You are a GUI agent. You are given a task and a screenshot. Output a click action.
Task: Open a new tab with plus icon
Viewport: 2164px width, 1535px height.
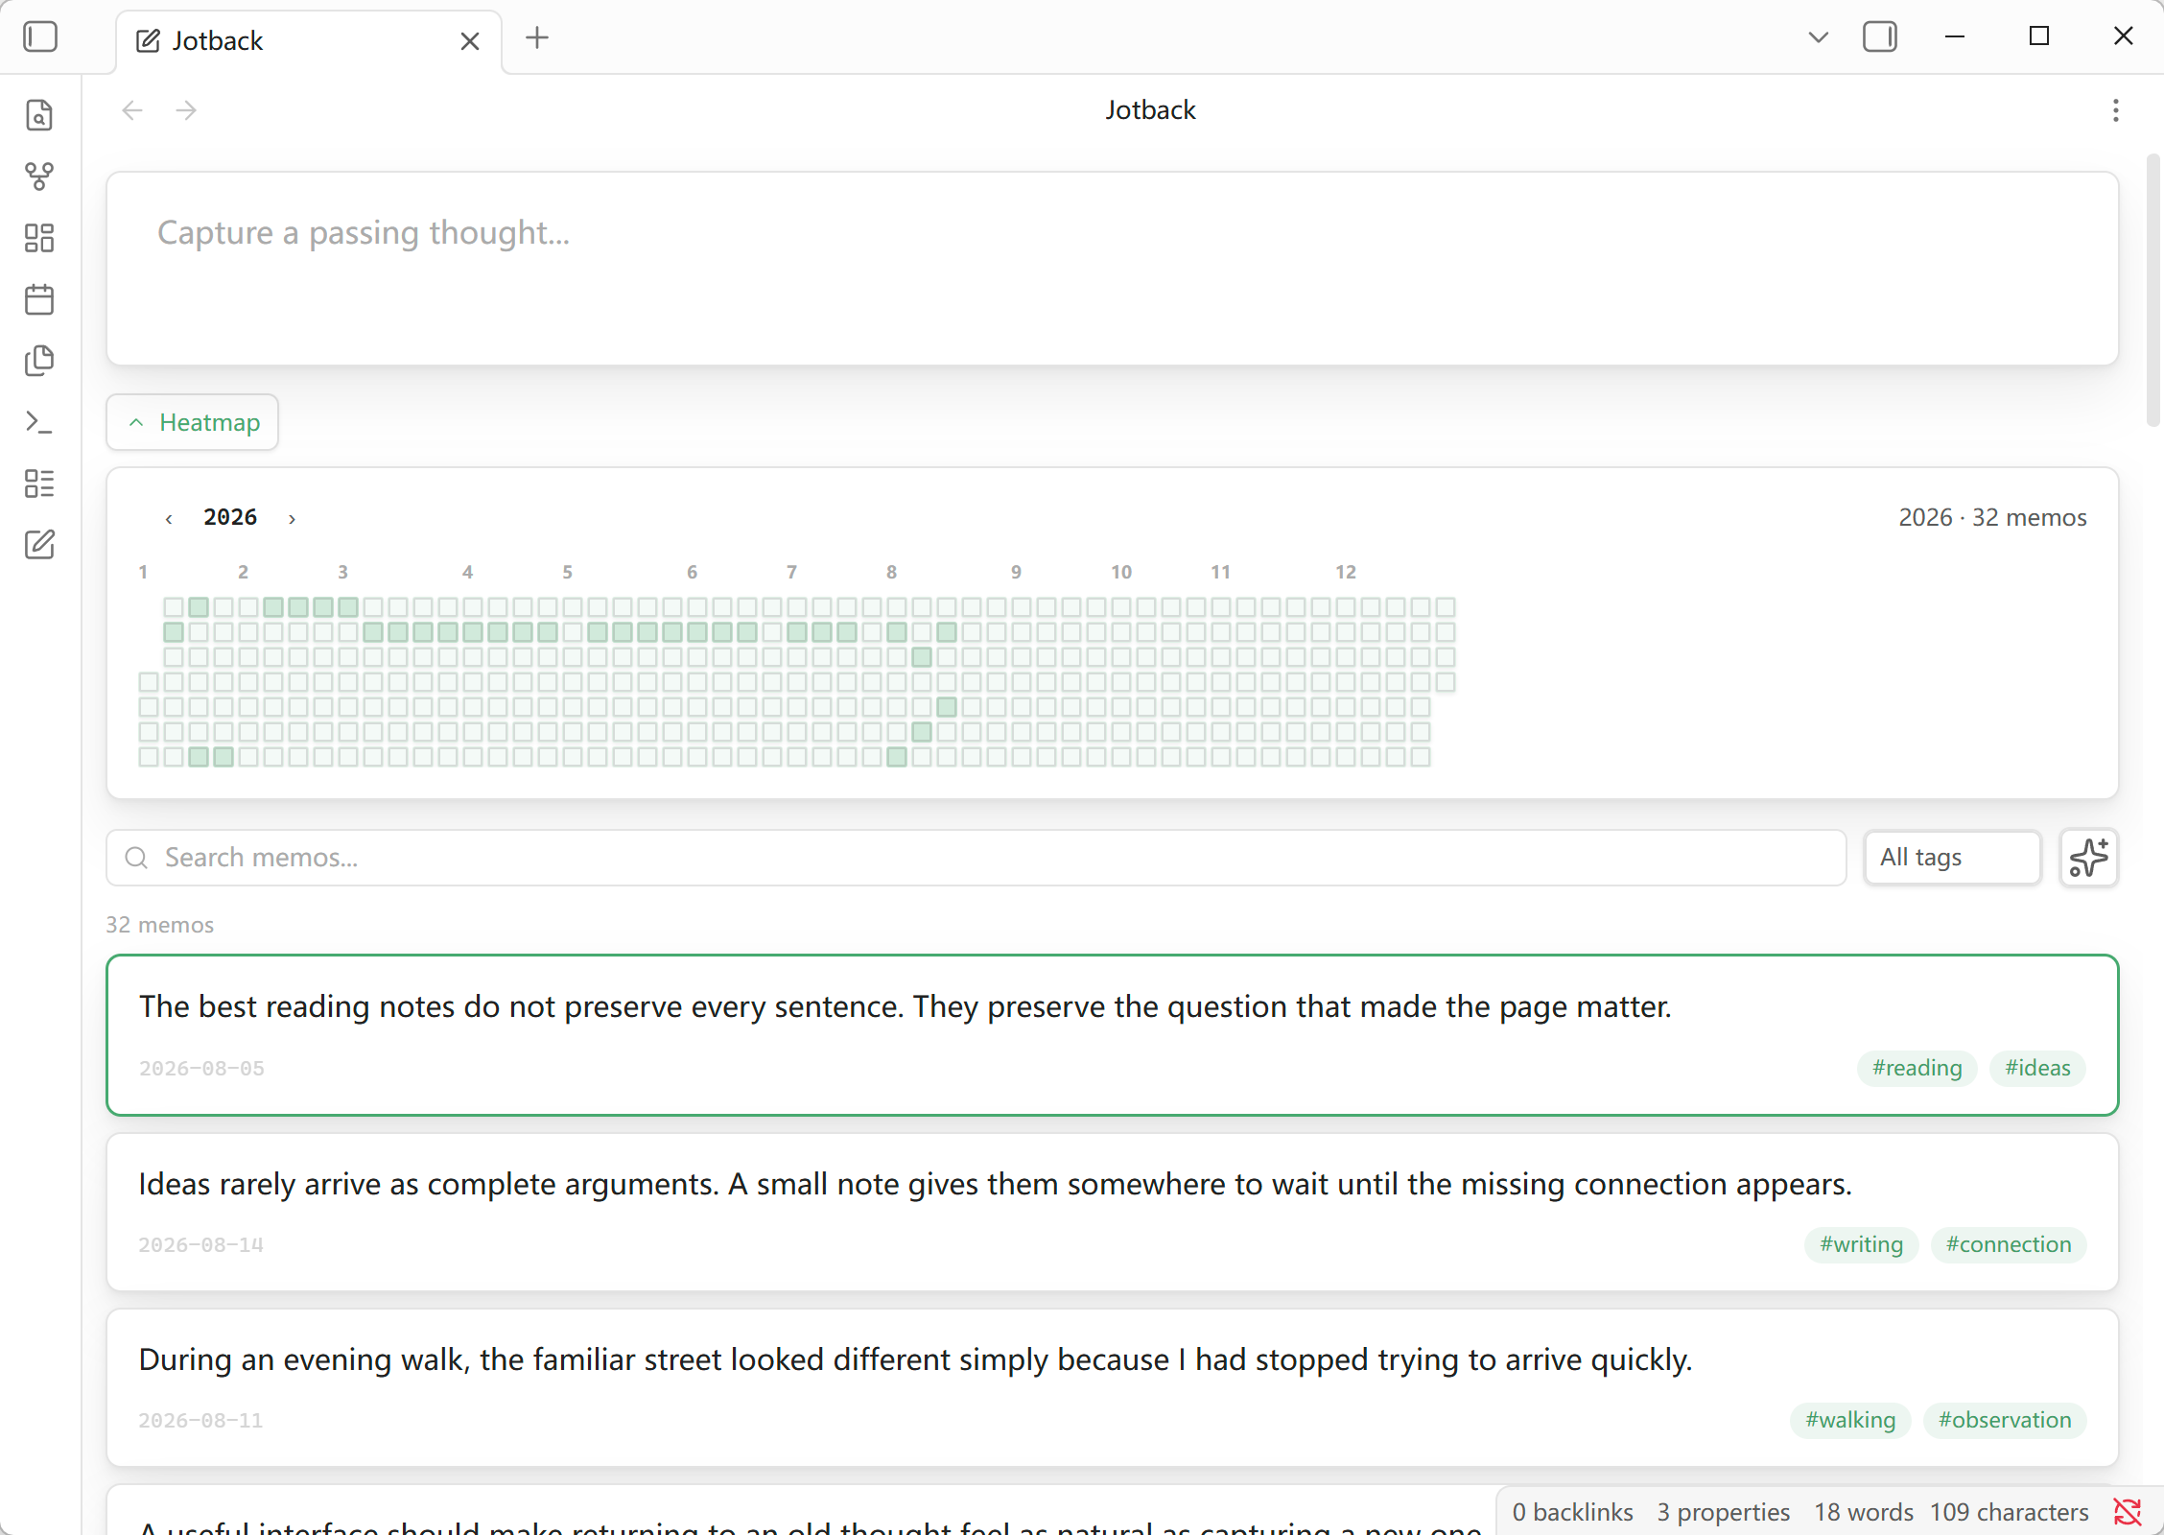[x=537, y=38]
